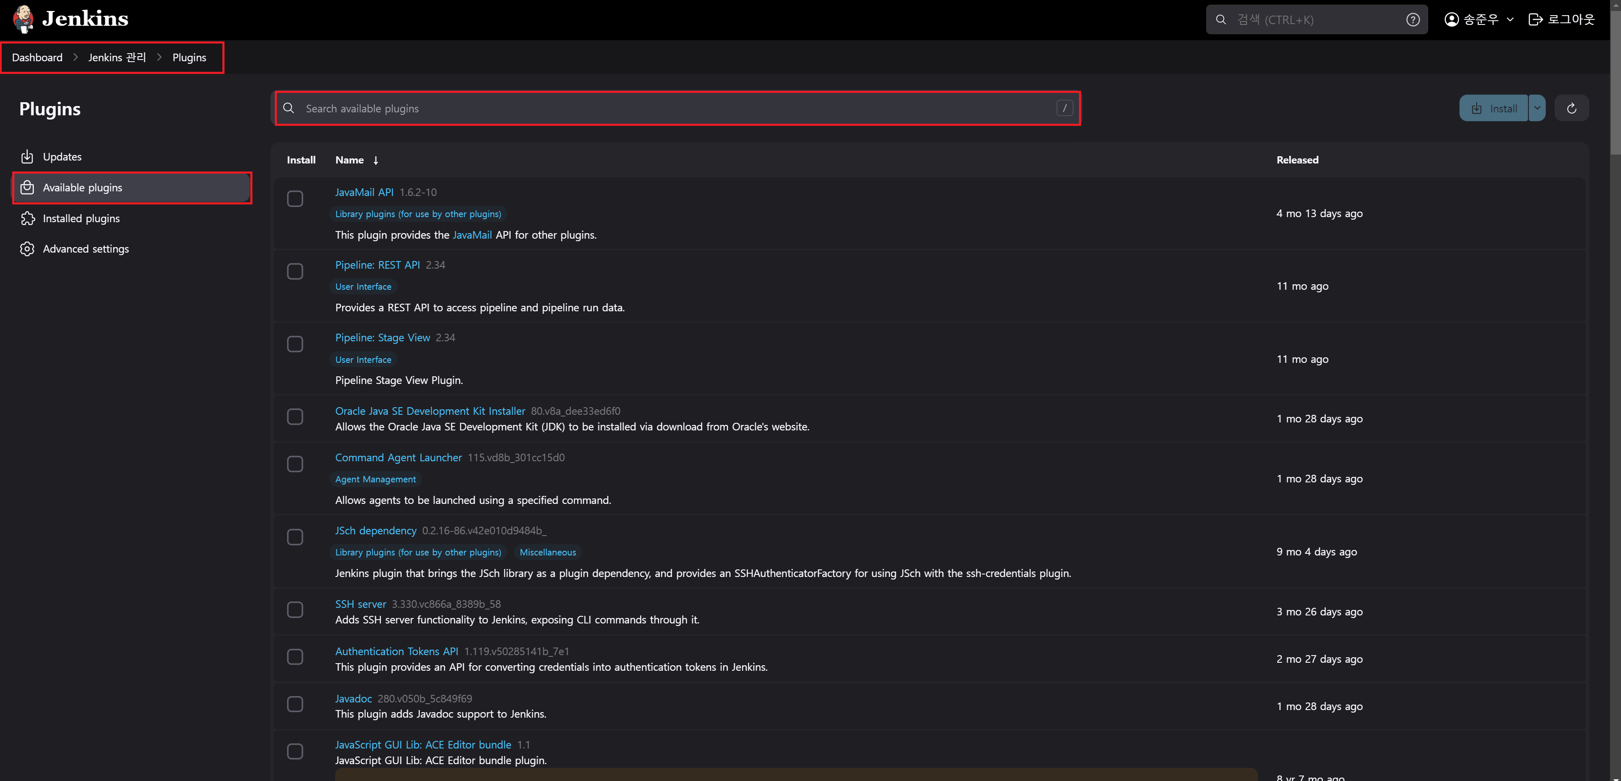Click the Updates sidebar icon
The width and height of the screenshot is (1621, 781).
tap(27, 157)
